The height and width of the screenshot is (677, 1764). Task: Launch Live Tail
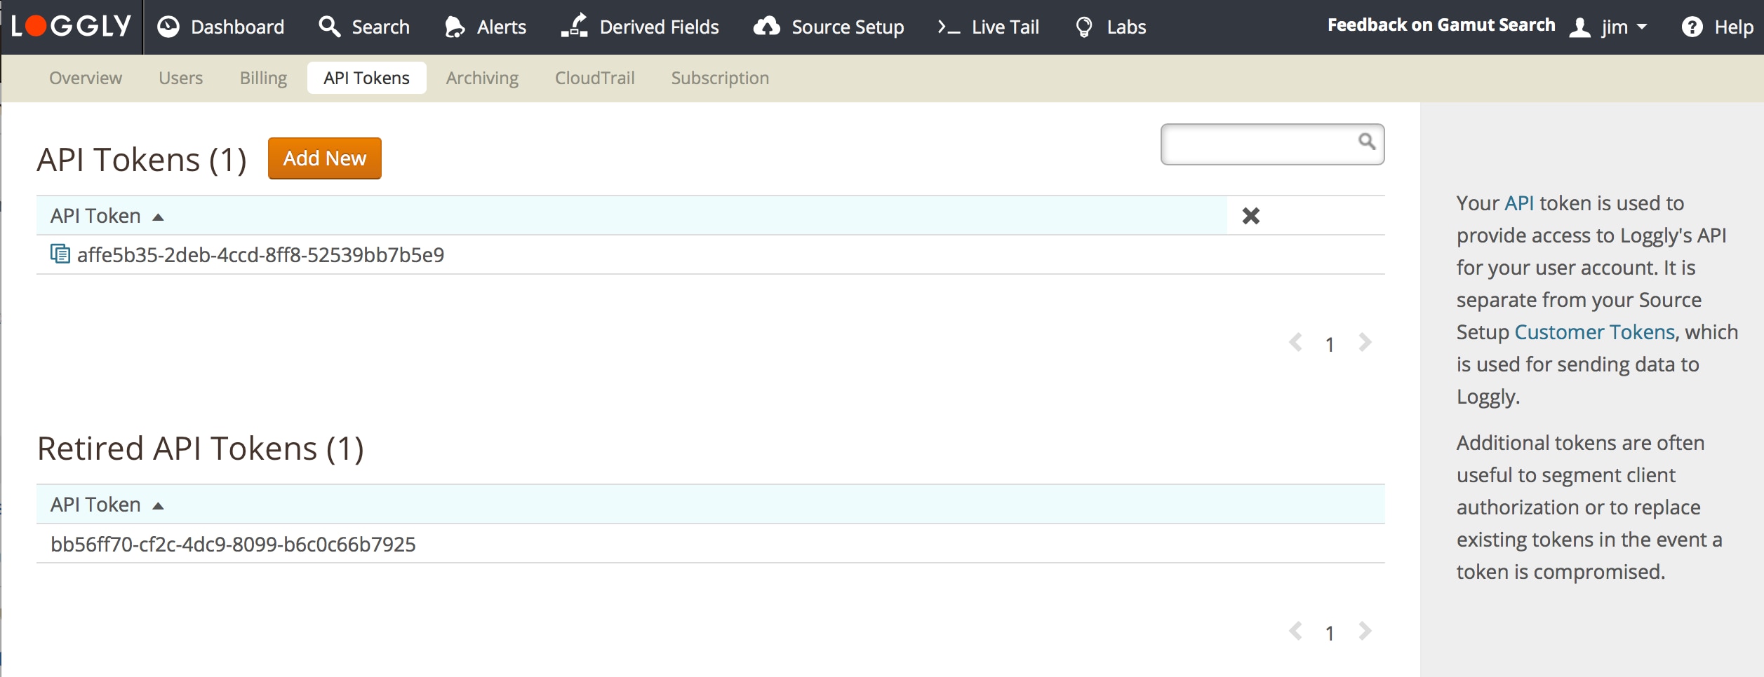pos(989,27)
